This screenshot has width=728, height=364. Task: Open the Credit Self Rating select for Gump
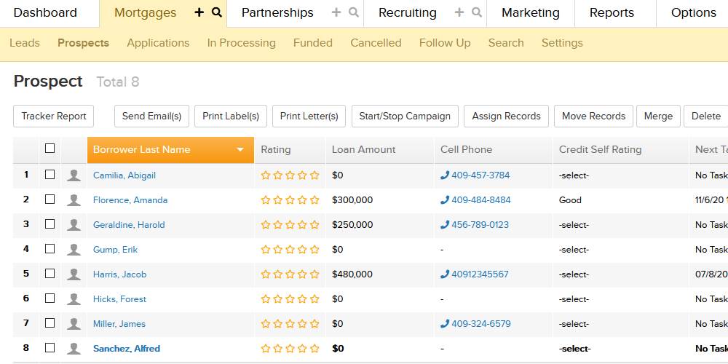[574, 250]
